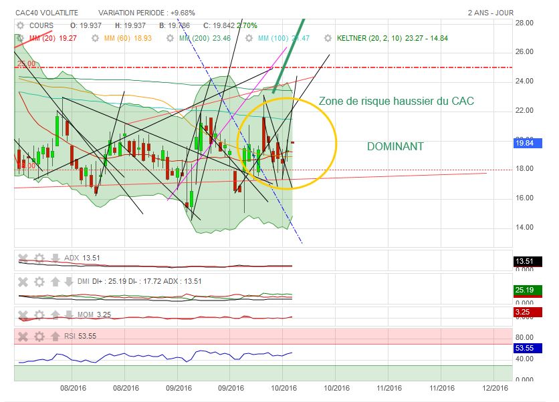Click the RSI value tag 53.55

[x=528, y=348]
